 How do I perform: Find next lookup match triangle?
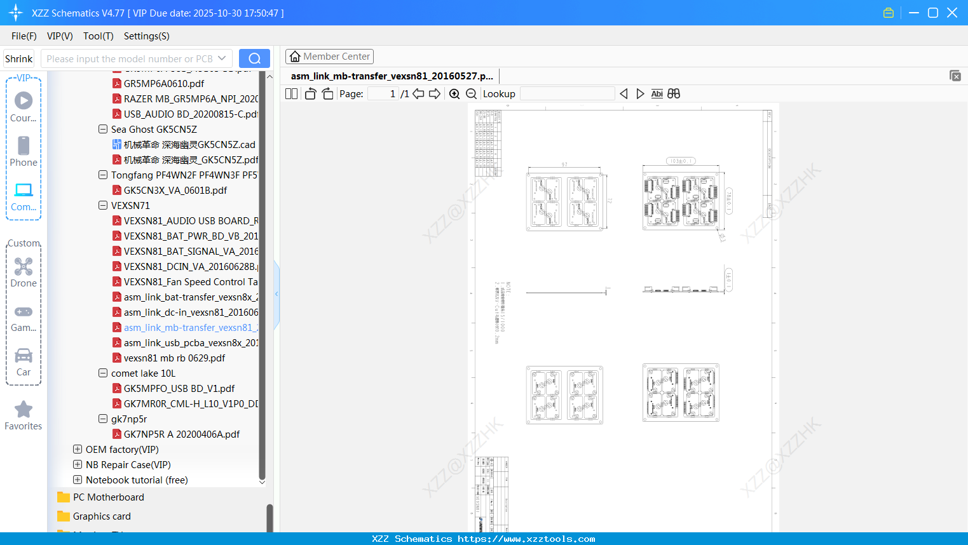pos(640,94)
